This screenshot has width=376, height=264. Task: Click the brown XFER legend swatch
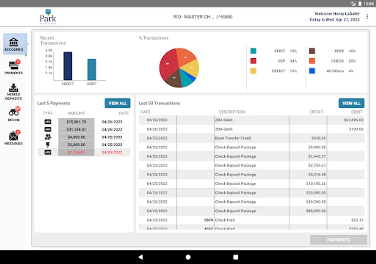point(312,51)
